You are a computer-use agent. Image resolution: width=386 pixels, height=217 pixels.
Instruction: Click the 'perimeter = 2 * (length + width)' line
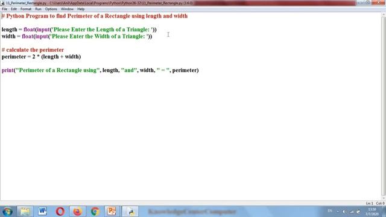coord(41,57)
